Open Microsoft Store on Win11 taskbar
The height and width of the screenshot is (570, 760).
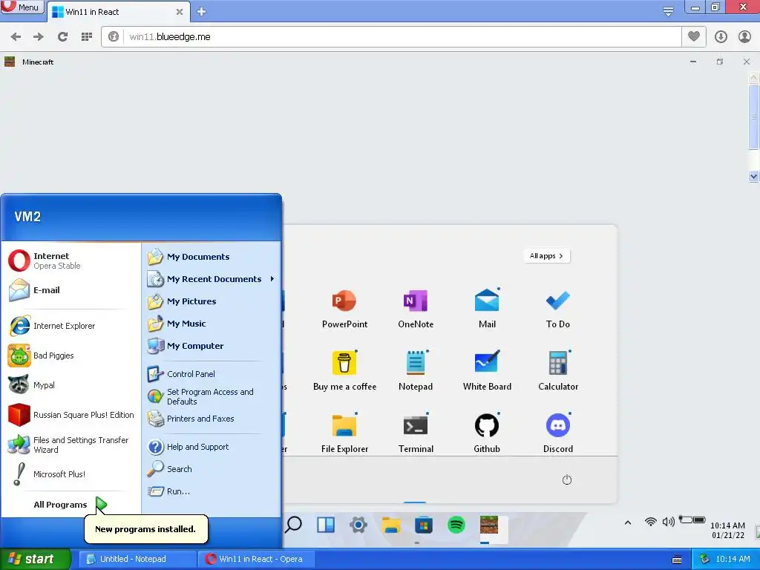coord(423,525)
